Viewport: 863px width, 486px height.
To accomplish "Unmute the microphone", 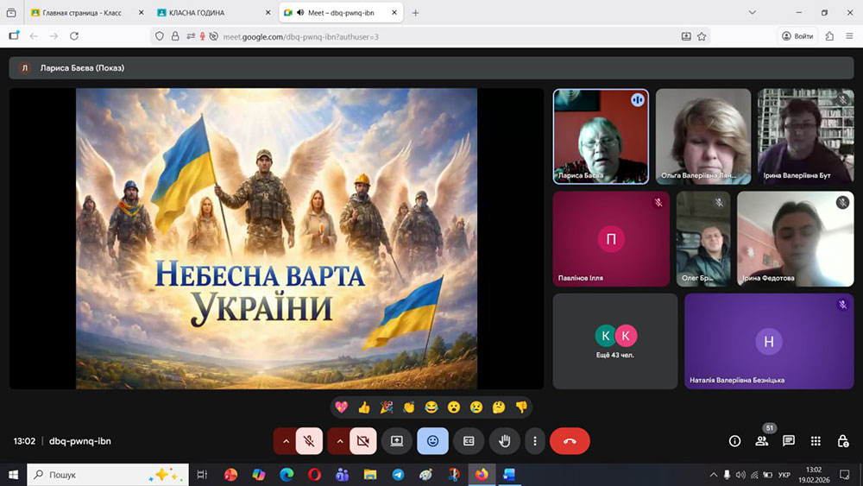I will tap(309, 441).
